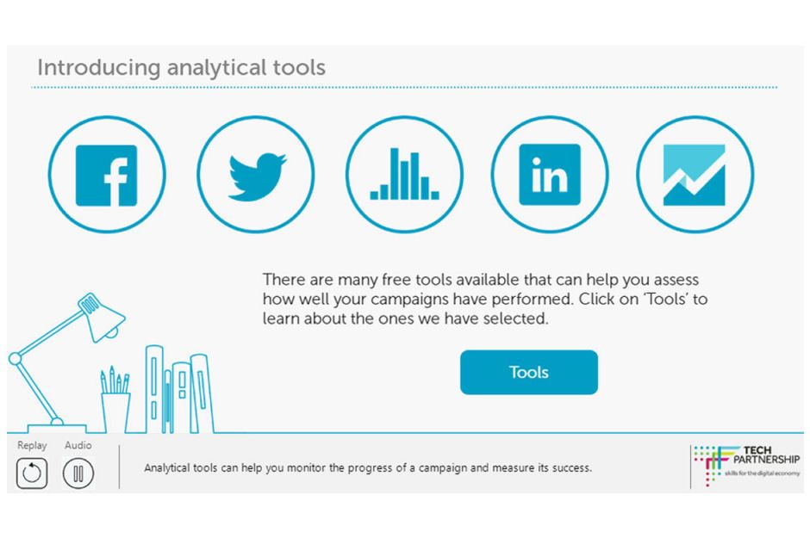Click the leaning book on the right
This screenshot has height=538, width=810.
(202, 393)
